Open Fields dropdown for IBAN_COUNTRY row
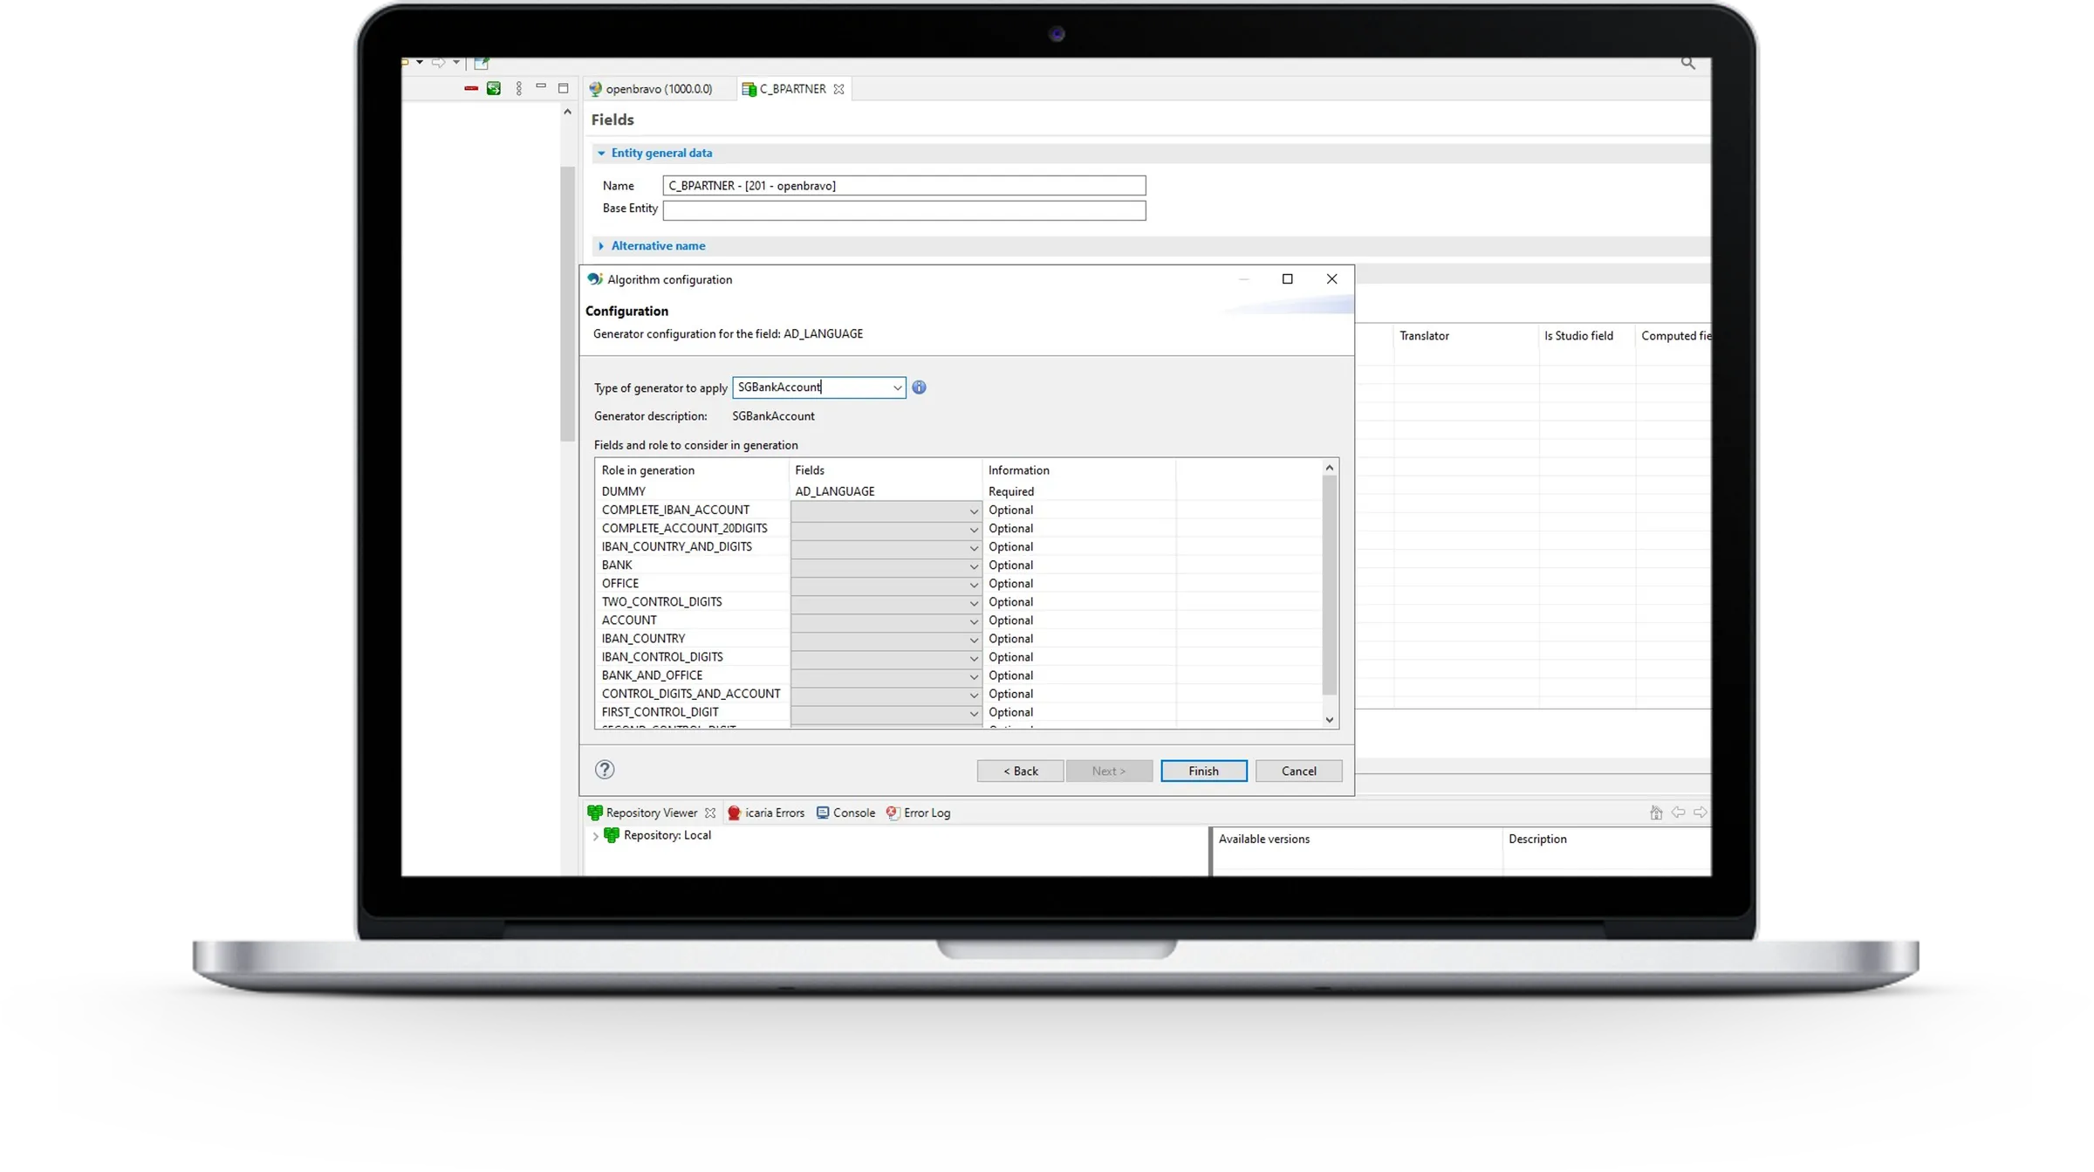 coord(886,639)
